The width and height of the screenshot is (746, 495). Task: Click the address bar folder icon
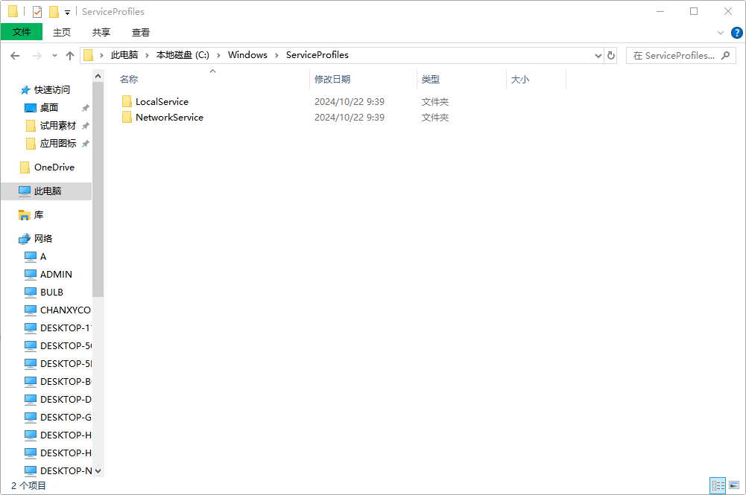[x=88, y=56]
